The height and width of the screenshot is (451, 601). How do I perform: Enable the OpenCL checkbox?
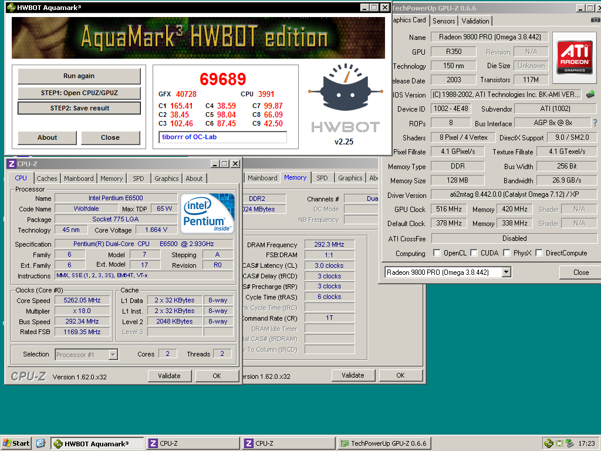click(x=437, y=253)
